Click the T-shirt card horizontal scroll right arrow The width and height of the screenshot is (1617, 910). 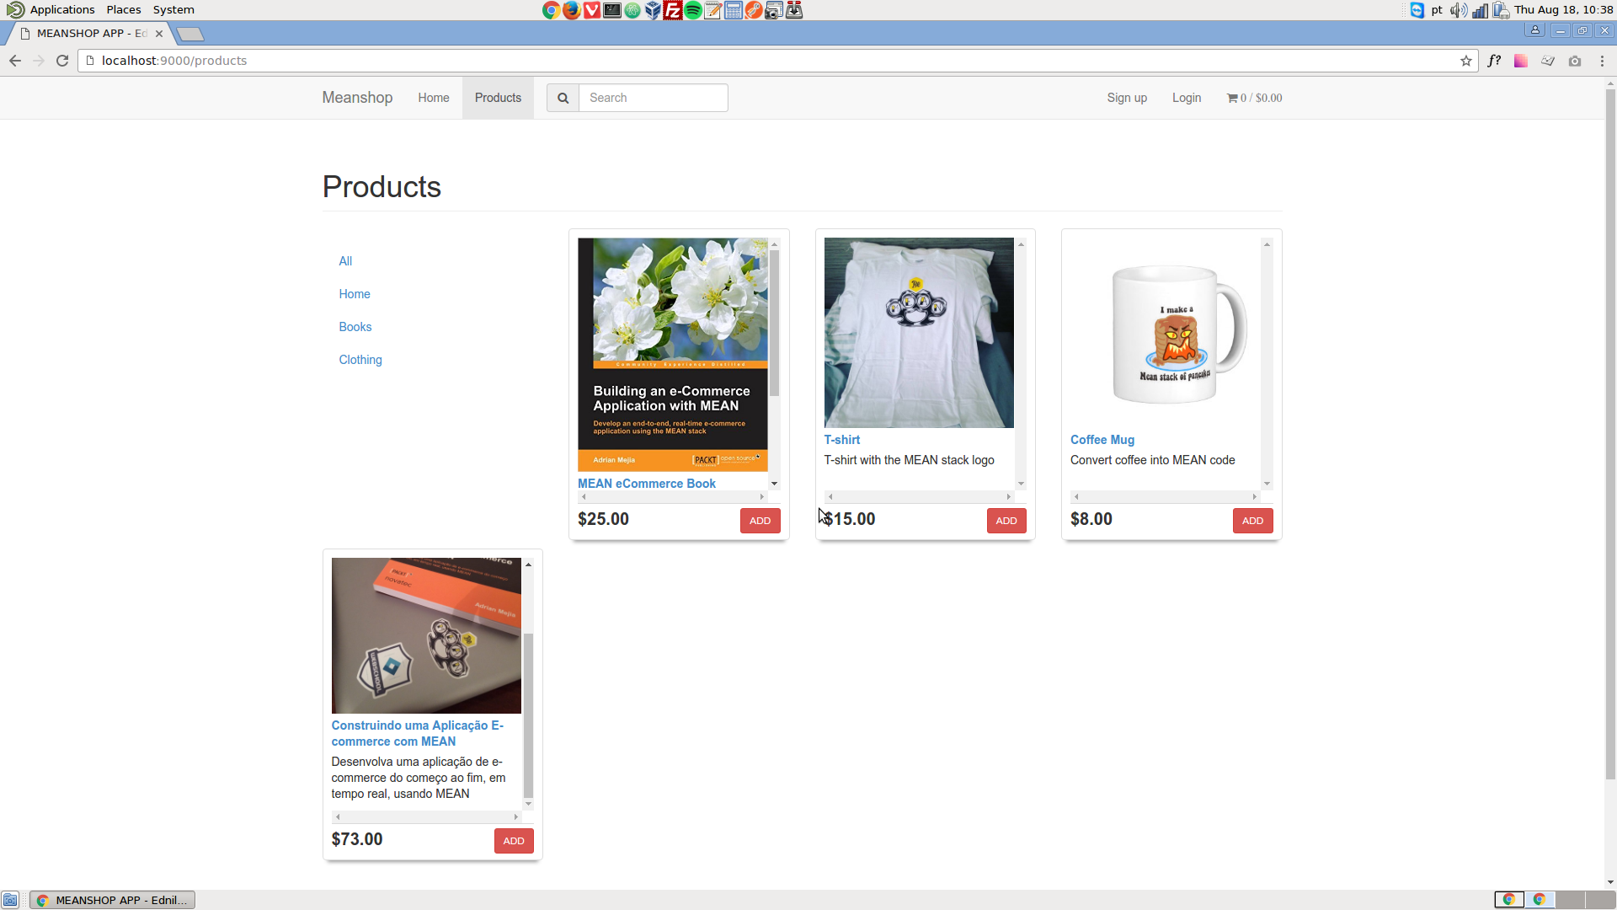[1008, 497]
